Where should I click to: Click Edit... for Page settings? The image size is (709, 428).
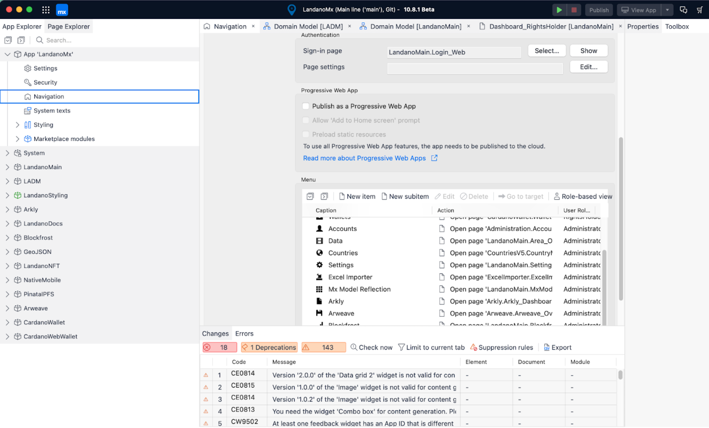tap(589, 67)
